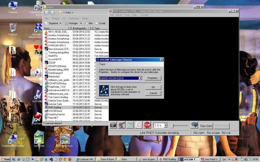Image resolution: width=260 pixels, height=162 pixels.
Task: Click the icon beside Paint.NET in the list
Action: click(46, 118)
